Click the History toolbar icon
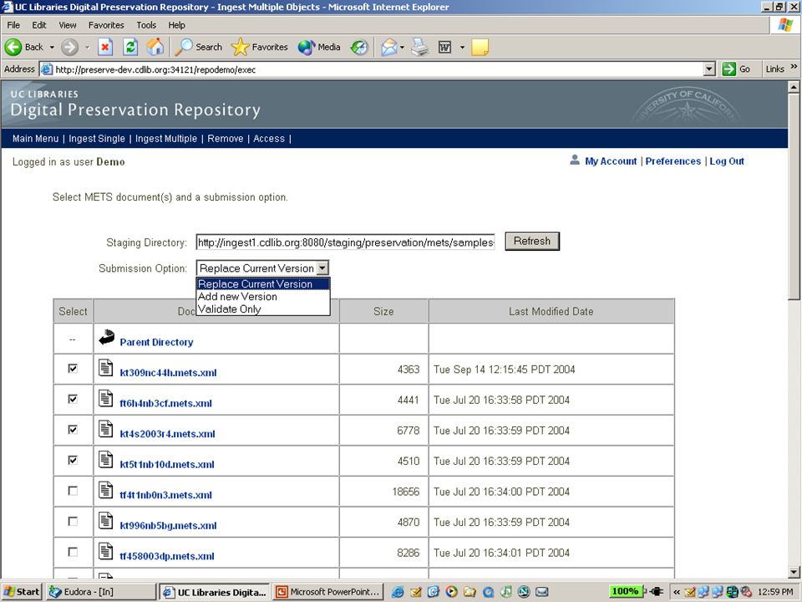Image resolution: width=802 pixels, height=602 pixels. point(359,47)
